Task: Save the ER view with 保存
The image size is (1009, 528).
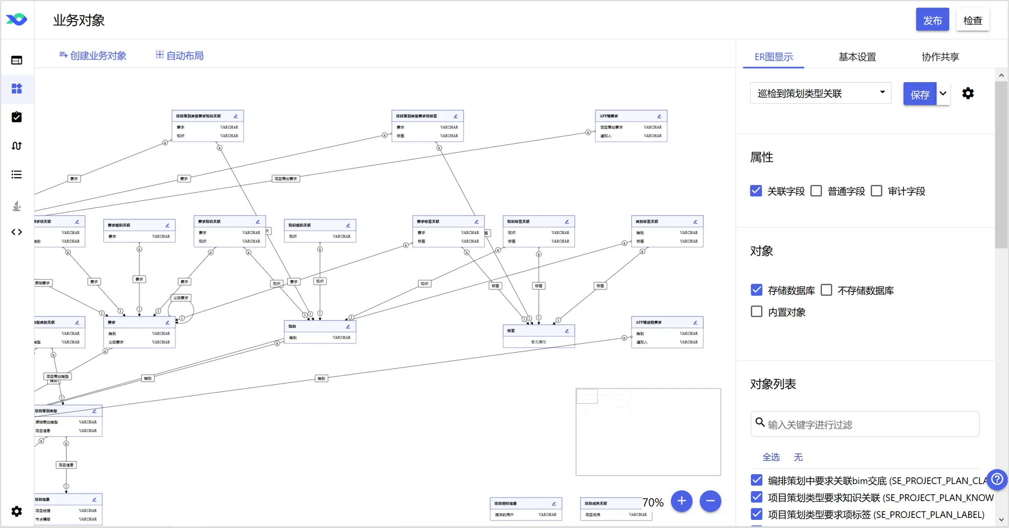Action: pos(920,94)
